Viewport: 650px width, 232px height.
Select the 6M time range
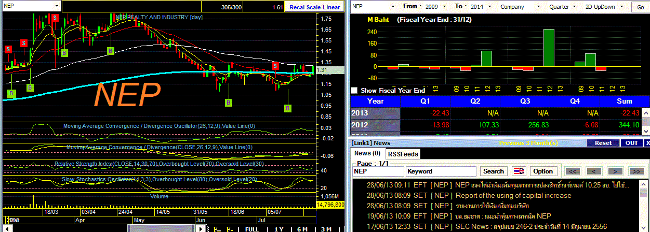point(302,229)
